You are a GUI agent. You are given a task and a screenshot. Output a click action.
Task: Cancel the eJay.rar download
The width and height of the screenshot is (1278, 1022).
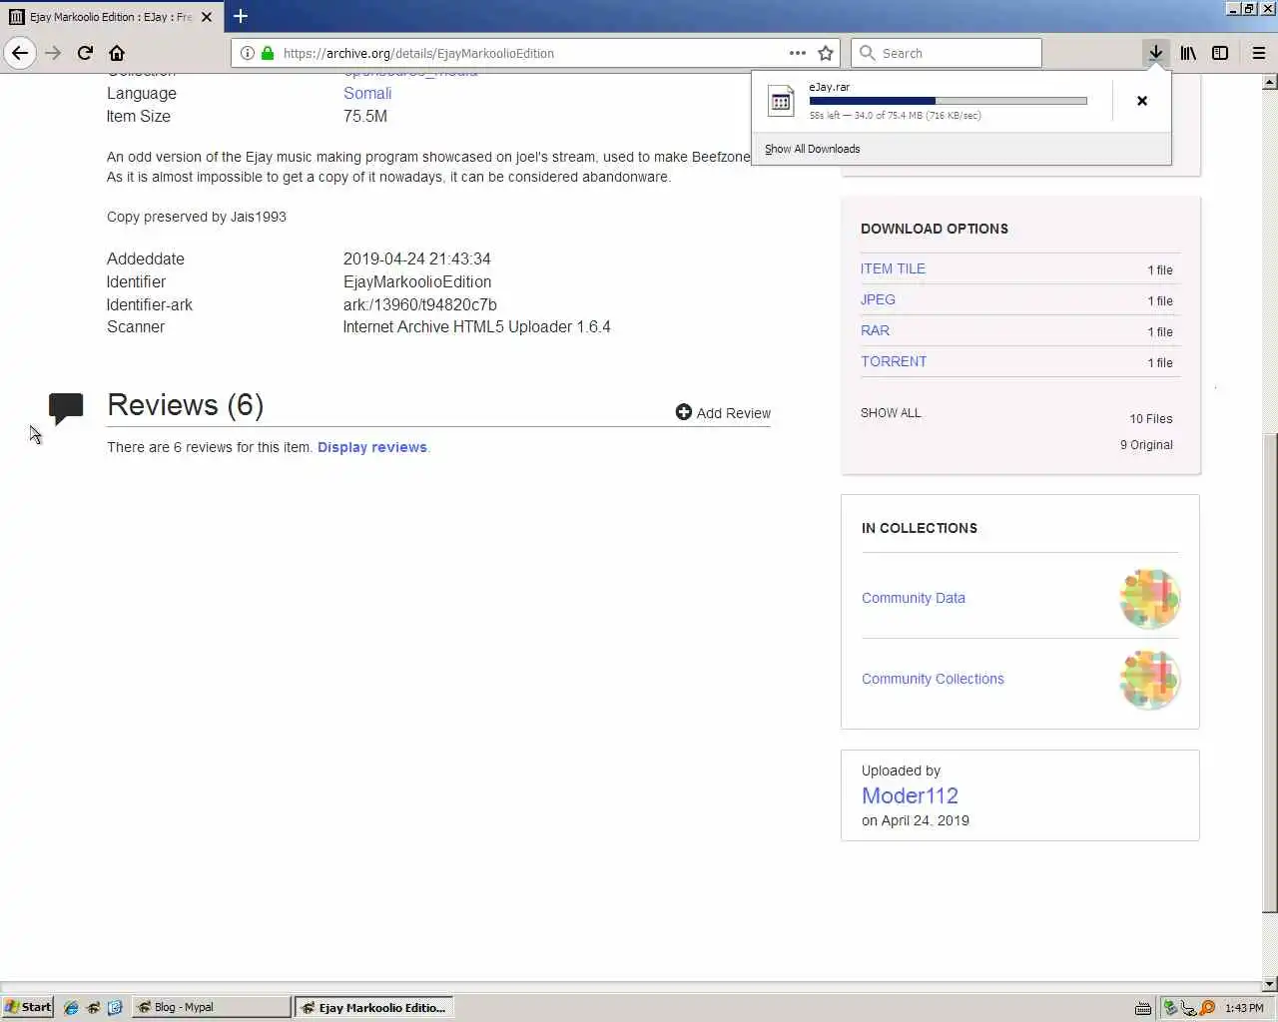point(1142,101)
